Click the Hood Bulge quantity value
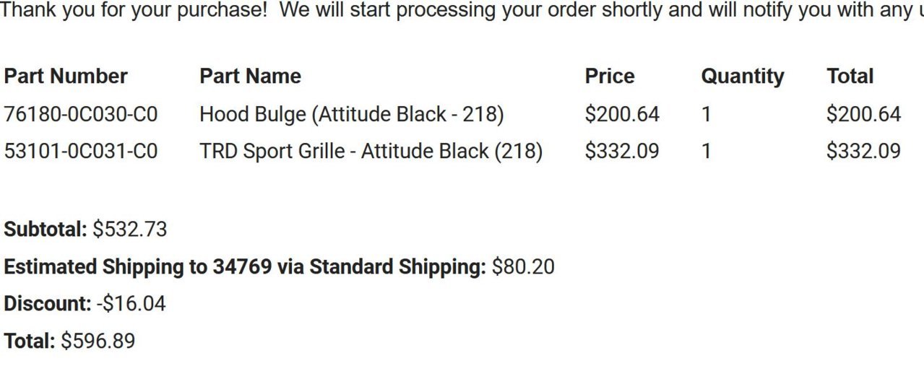Viewport: 924px width, 366px height. point(706,114)
